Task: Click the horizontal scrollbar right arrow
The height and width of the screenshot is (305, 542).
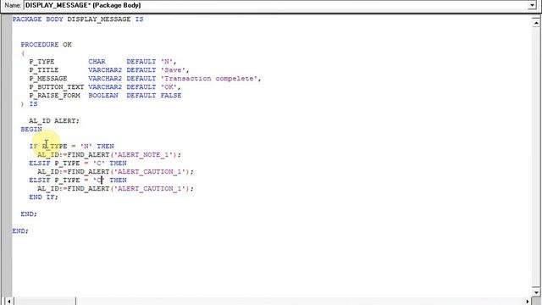Action: (528, 301)
